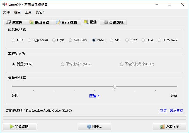Viewport: 189px width, 133px height.
Task: Close the LameXP window
Action: pos(182,4)
